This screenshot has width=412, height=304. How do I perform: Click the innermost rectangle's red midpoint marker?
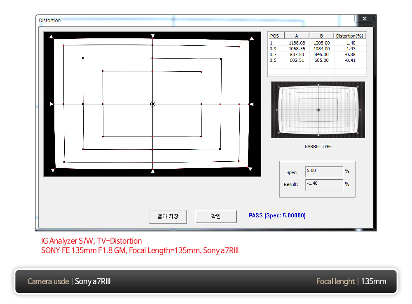tap(152, 71)
